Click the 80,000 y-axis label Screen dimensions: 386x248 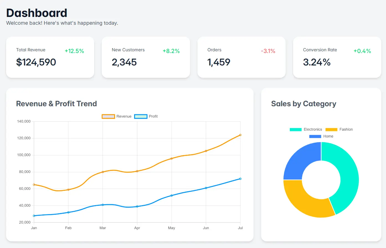[25, 172]
